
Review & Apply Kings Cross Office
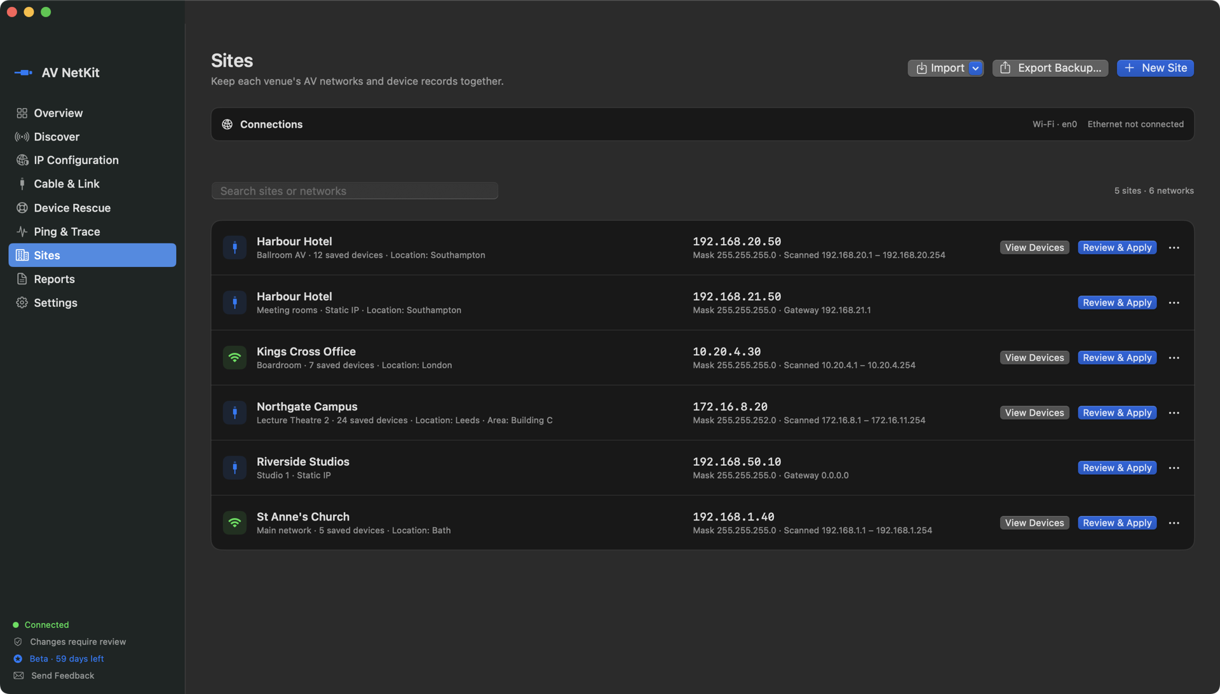[x=1117, y=357]
